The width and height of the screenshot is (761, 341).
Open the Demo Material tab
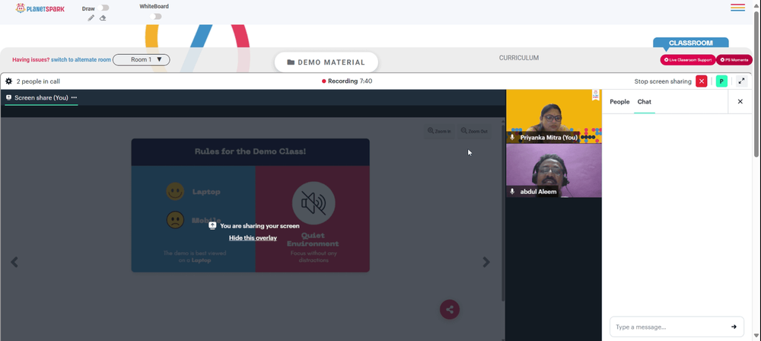coord(326,62)
